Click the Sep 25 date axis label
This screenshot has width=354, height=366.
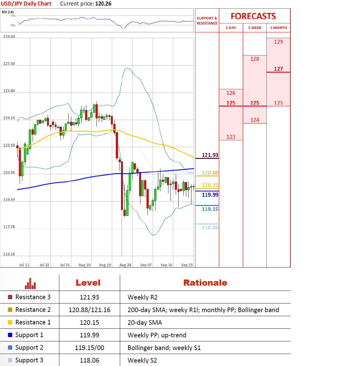click(x=187, y=265)
